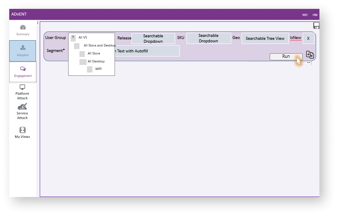Expand the Geo searchable tree view
The image size is (337, 215).
point(265,39)
